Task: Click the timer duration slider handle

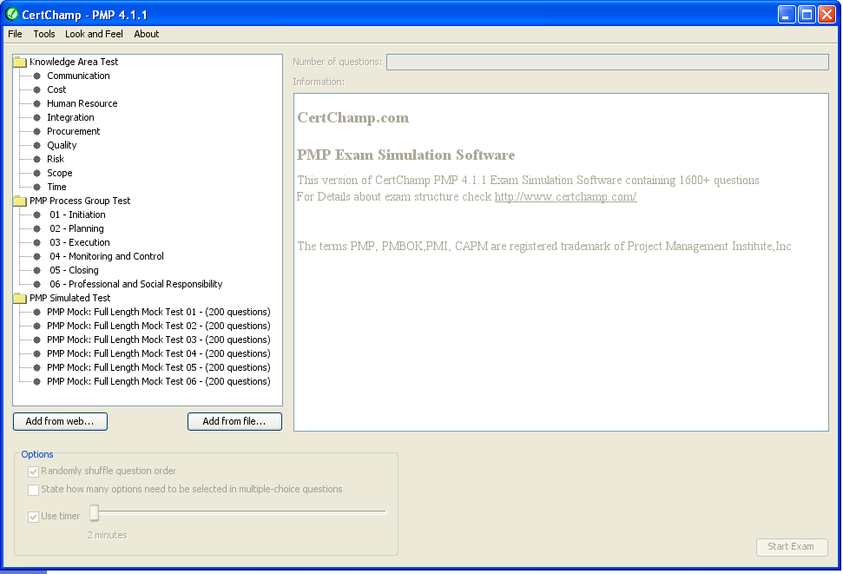Action: (x=94, y=513)
